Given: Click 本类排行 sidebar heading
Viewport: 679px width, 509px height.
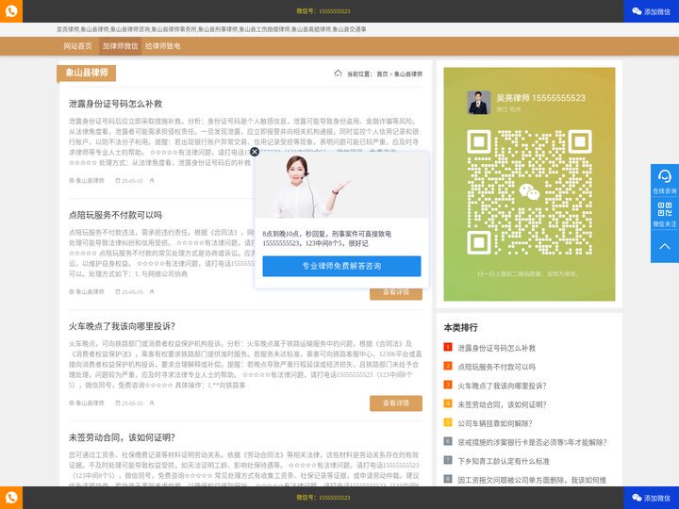Looking at the screenshot, I should click(x=461, y=328).
